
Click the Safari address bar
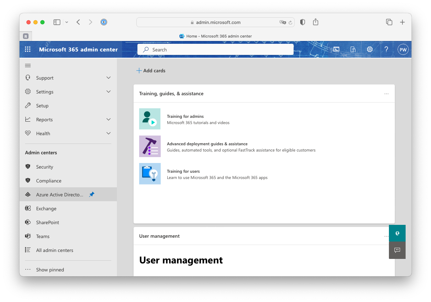[x=215, y=22]
